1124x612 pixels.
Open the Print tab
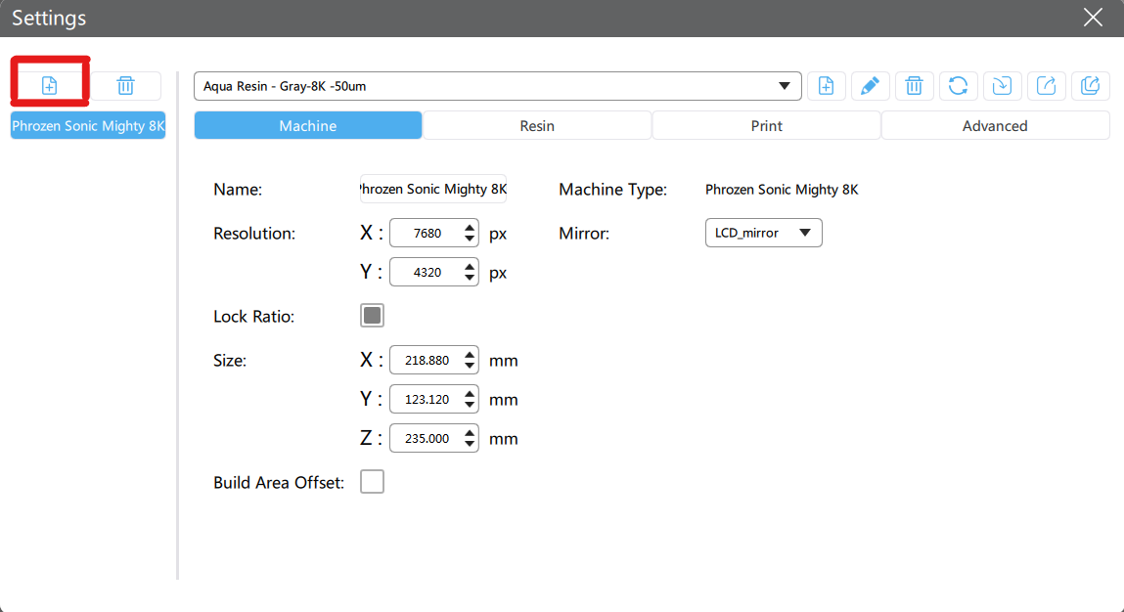coord(766,125)
